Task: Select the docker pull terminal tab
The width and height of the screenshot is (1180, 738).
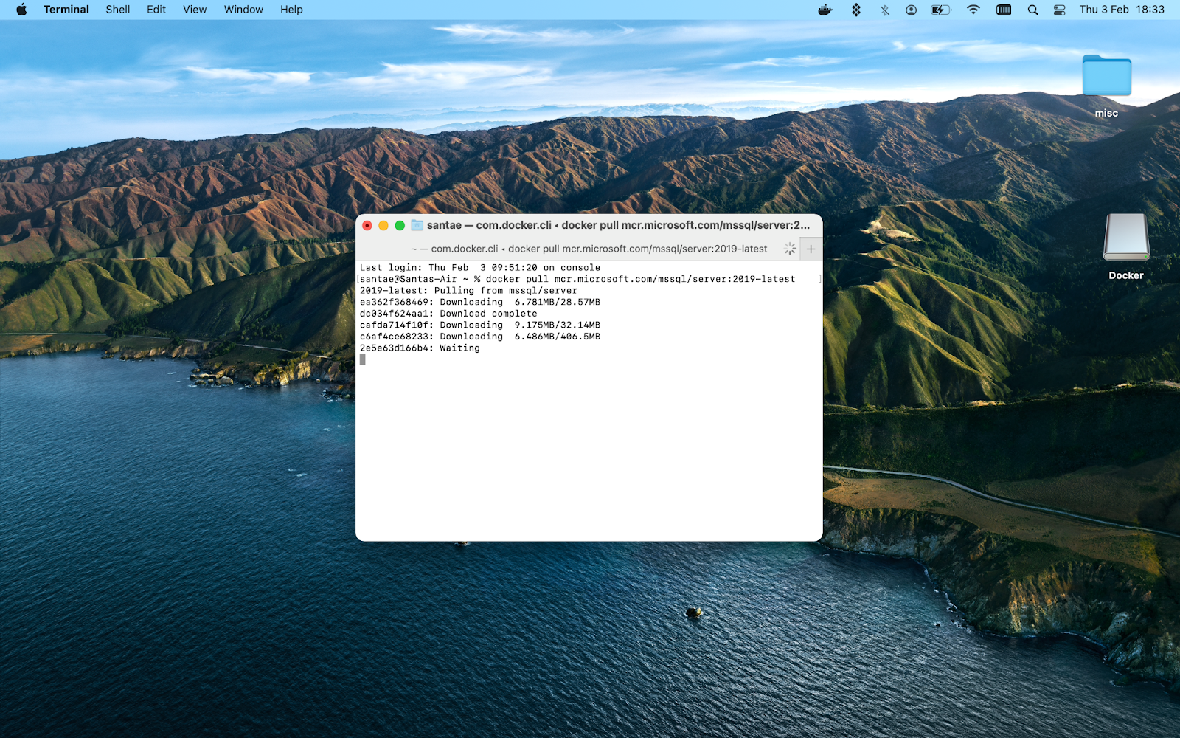Action: tap(590, 249)
